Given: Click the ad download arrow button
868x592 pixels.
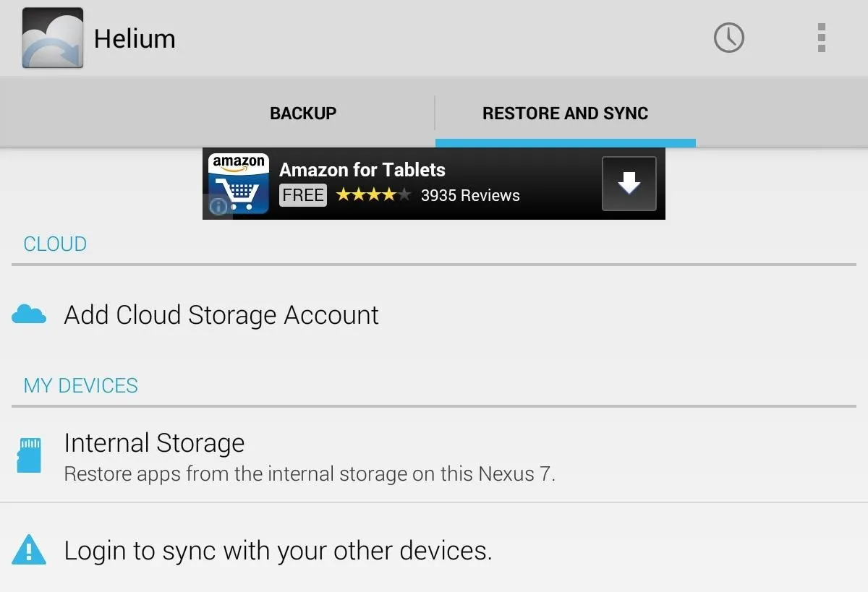Looking at the screenshot, I should coord(629,184).
